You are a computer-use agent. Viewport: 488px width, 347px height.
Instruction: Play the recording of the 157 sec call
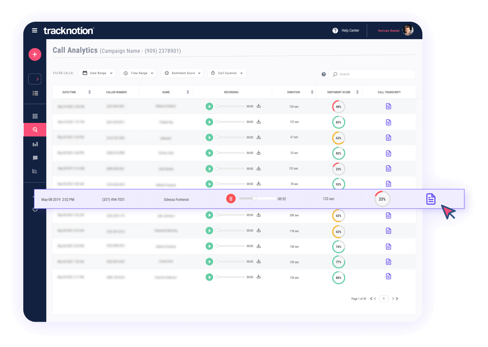click(x=209, y=122)
